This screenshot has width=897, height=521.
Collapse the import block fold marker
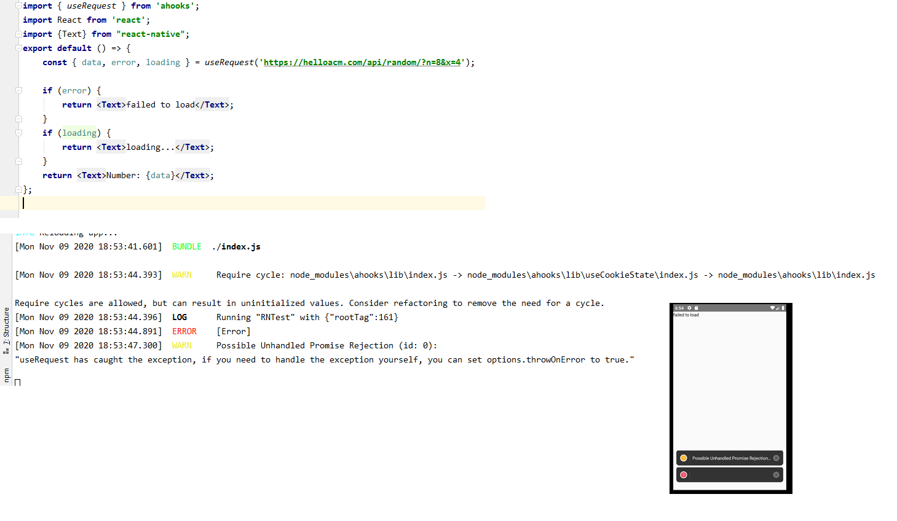[18, 6]
